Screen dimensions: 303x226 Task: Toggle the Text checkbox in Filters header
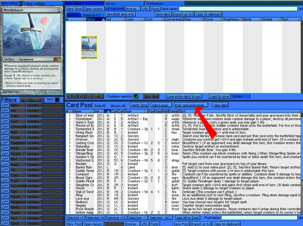click(x=57, y=100)
